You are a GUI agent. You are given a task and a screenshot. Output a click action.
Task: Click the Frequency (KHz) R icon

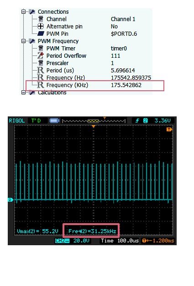coord(40,85)
